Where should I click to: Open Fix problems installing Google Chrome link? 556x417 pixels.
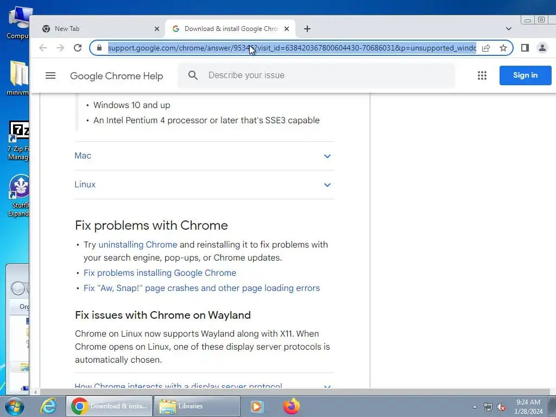160,273
